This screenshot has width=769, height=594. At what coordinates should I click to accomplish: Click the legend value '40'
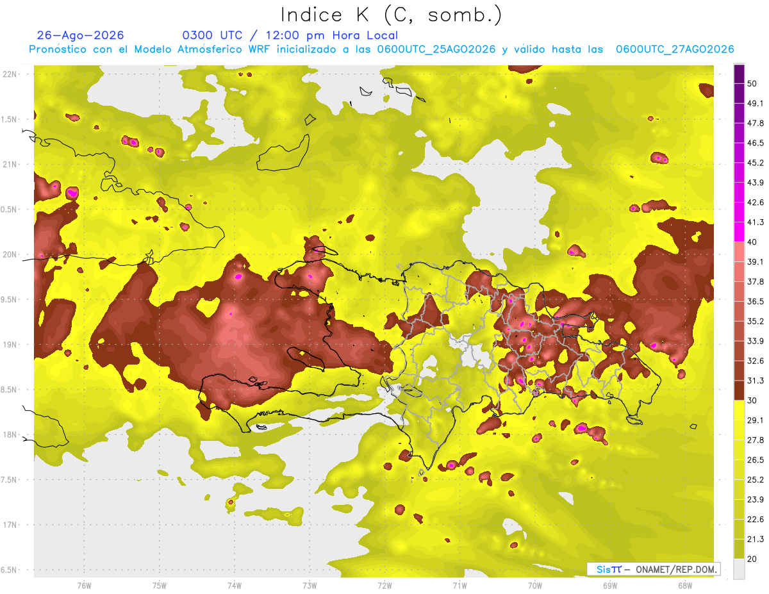(752, 242)
